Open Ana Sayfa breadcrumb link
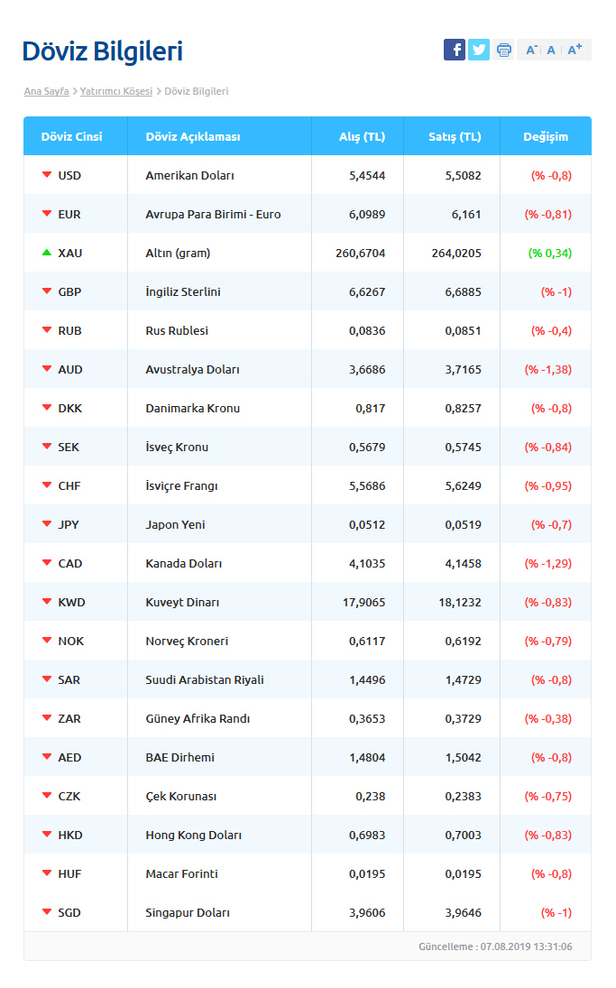 (47, 91)
